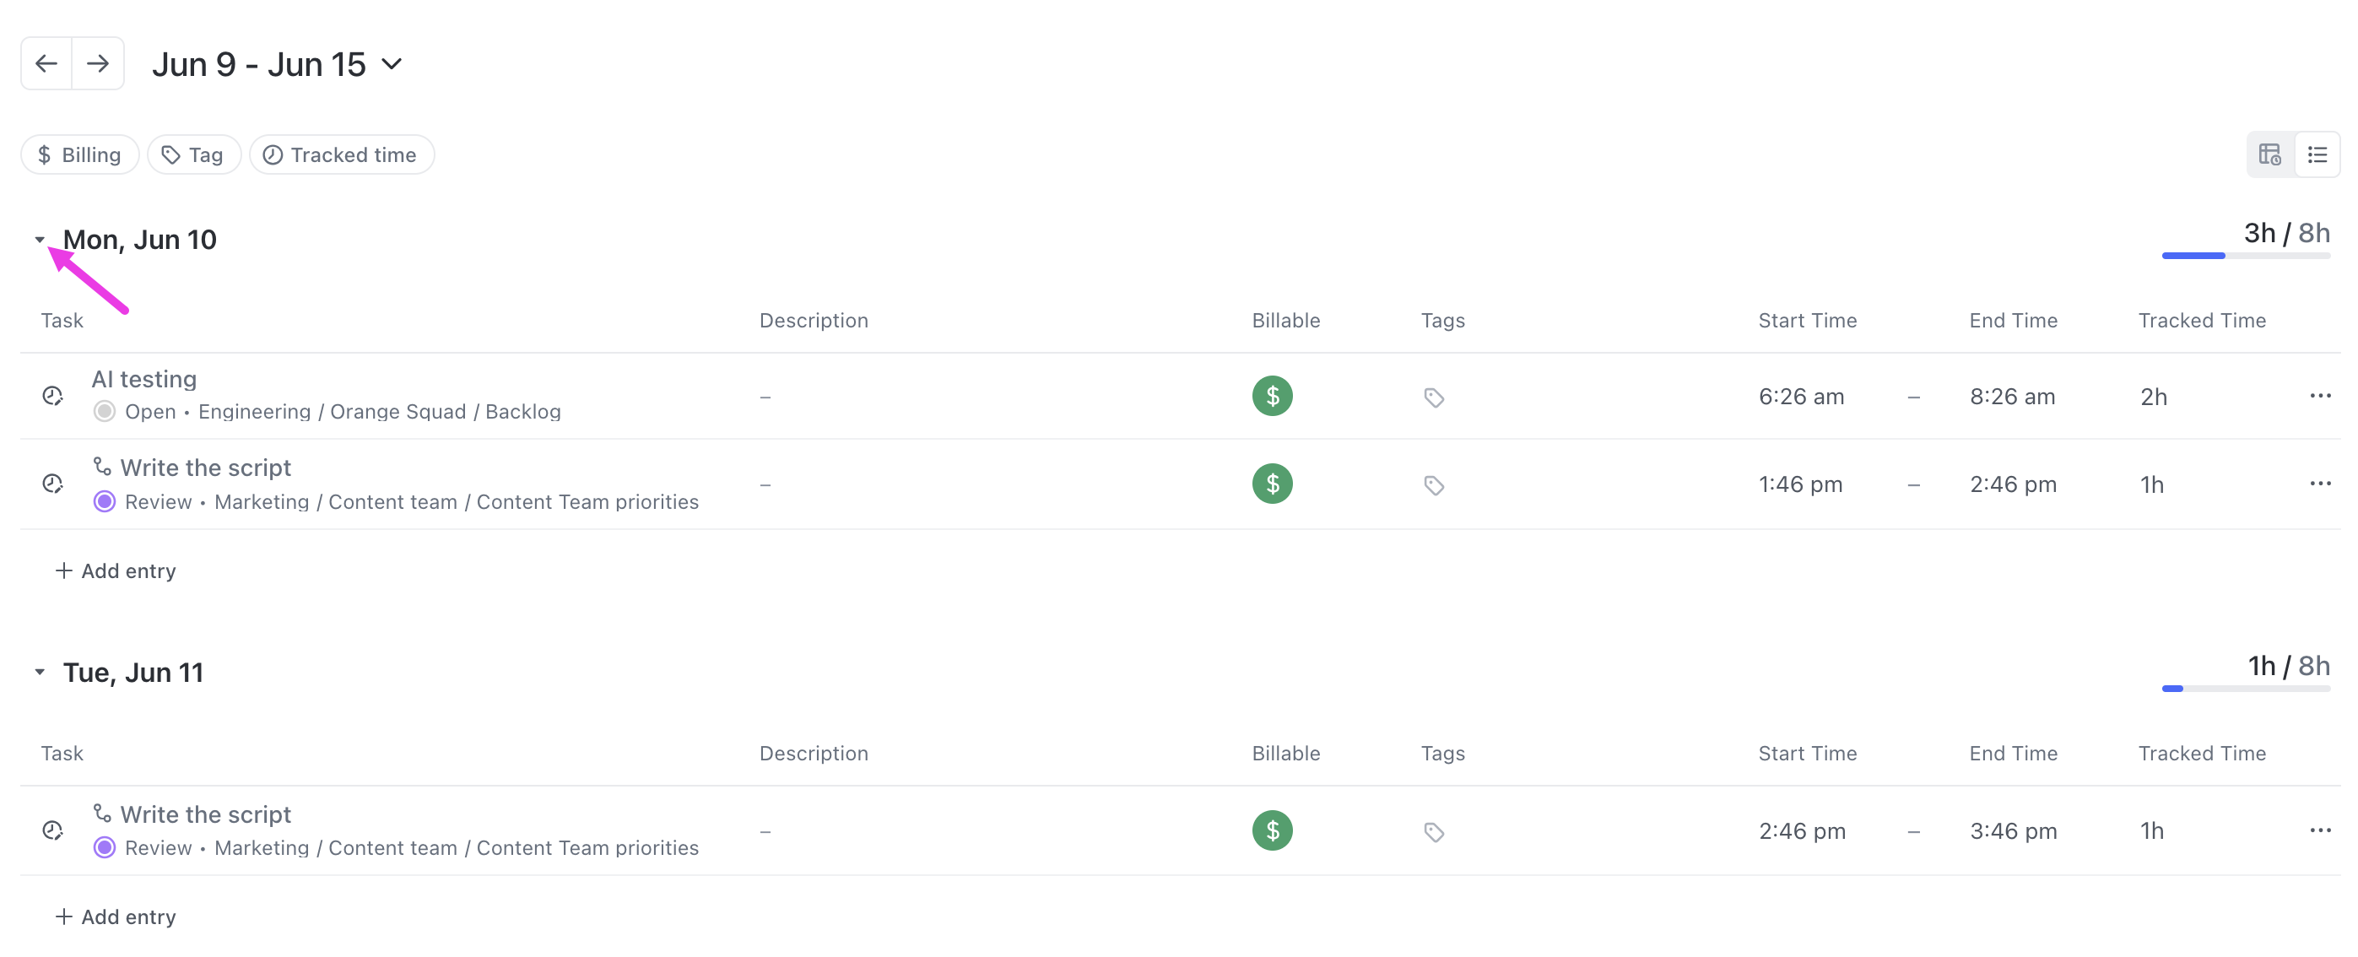Toggle billable on AI testing entry
The image size is (2358, 957).
(1272, 396)
